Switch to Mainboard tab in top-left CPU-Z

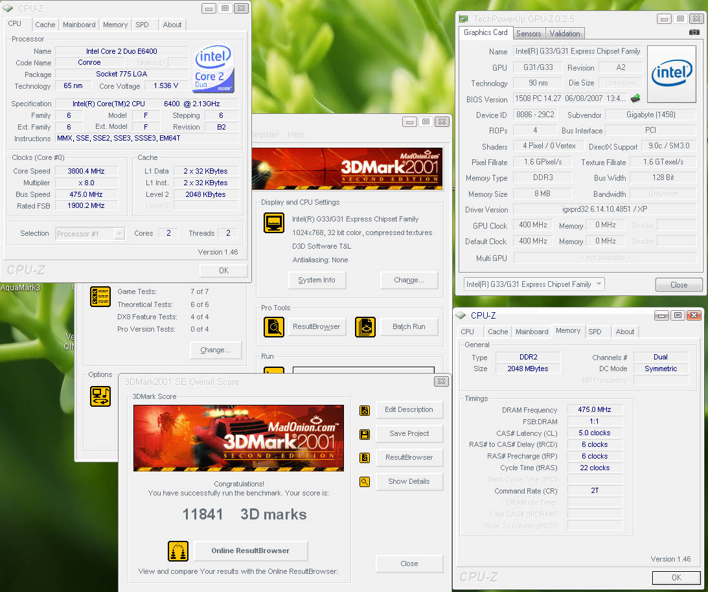coord(79,25)
